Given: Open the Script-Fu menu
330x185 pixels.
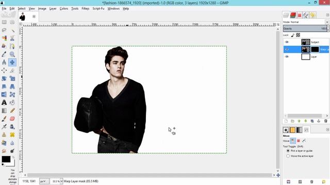Looking at the screenshot, I should pos(98,9).
